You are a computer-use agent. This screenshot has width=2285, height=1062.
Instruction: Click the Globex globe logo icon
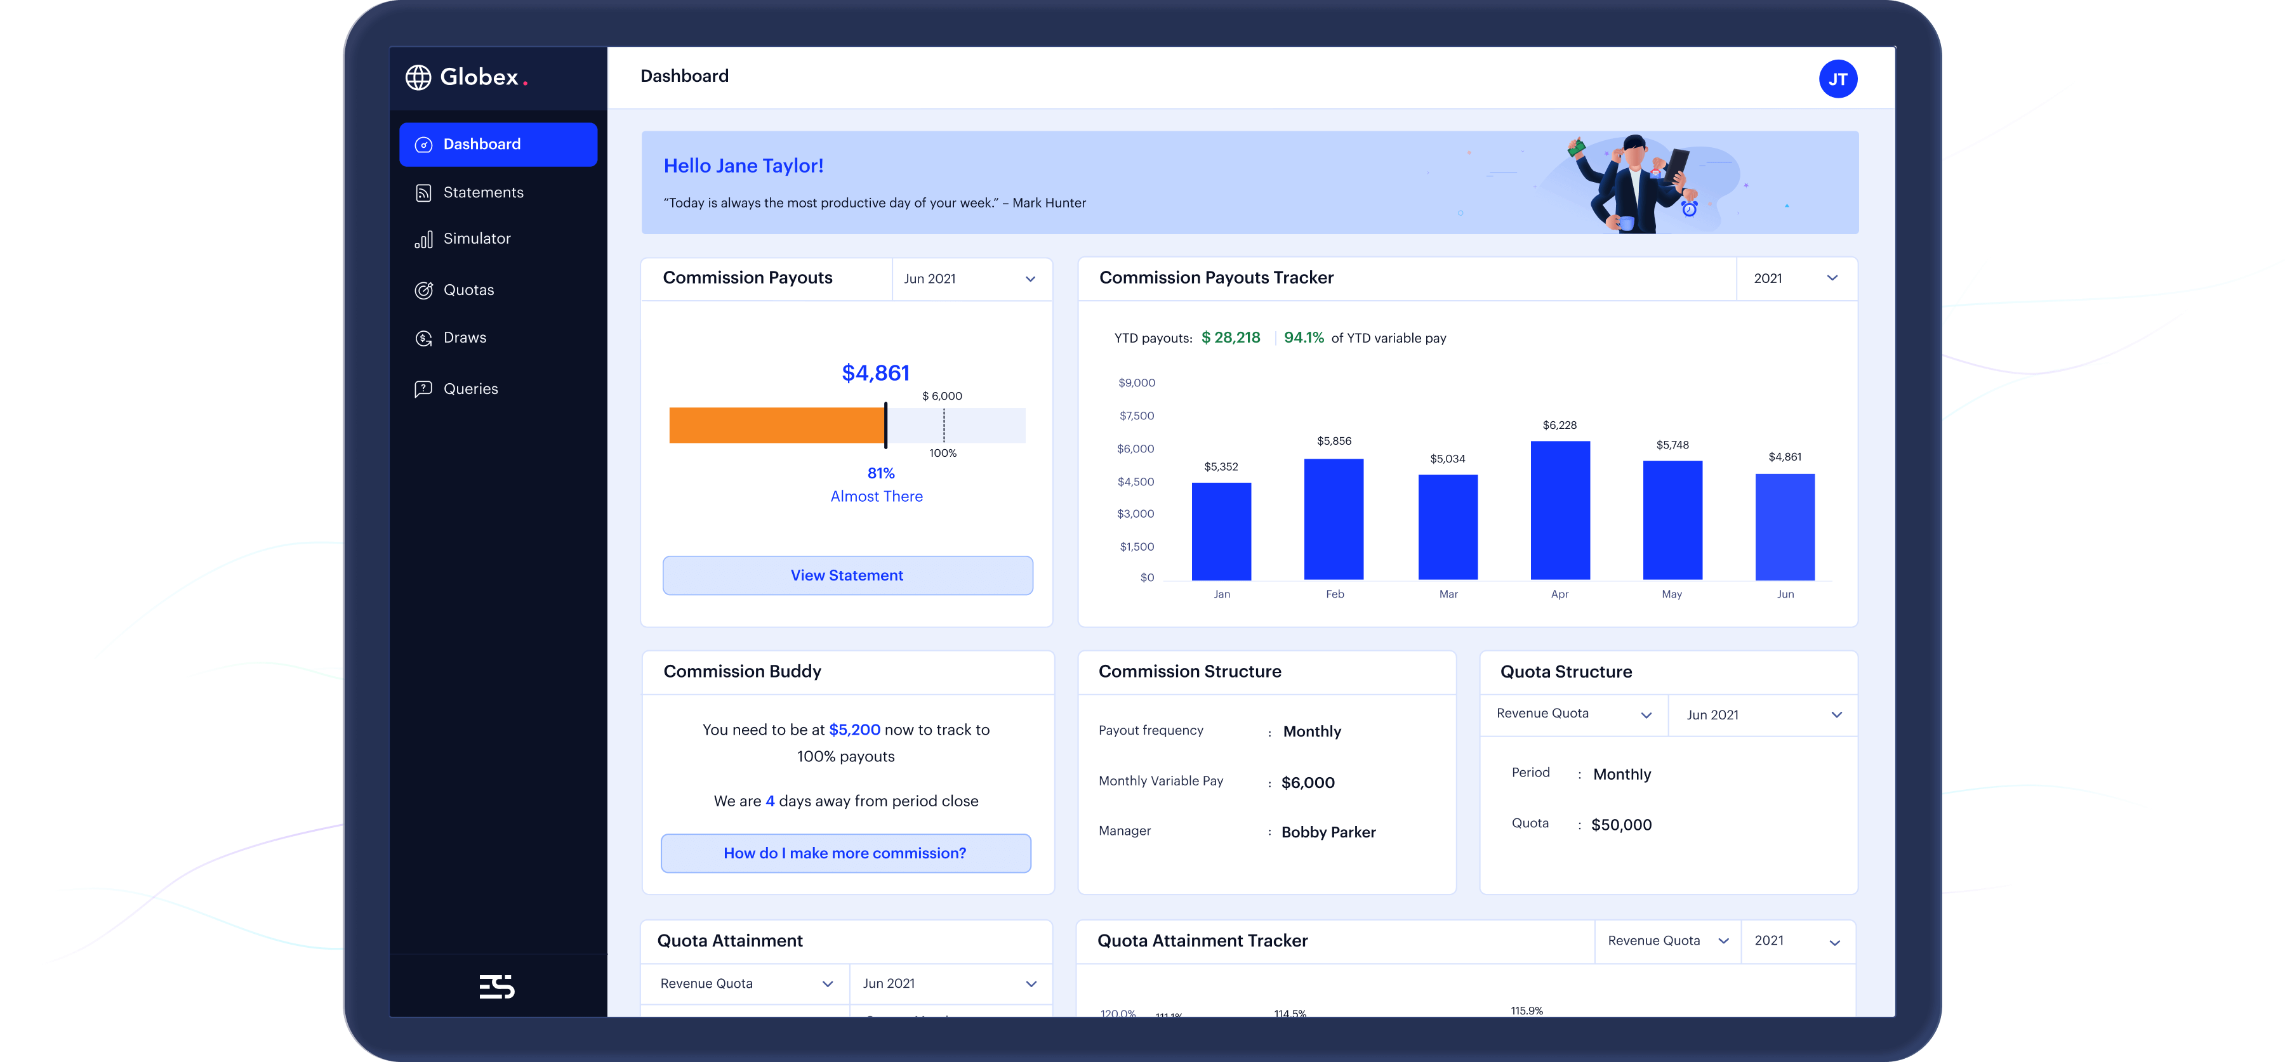[x=418, y=78]
